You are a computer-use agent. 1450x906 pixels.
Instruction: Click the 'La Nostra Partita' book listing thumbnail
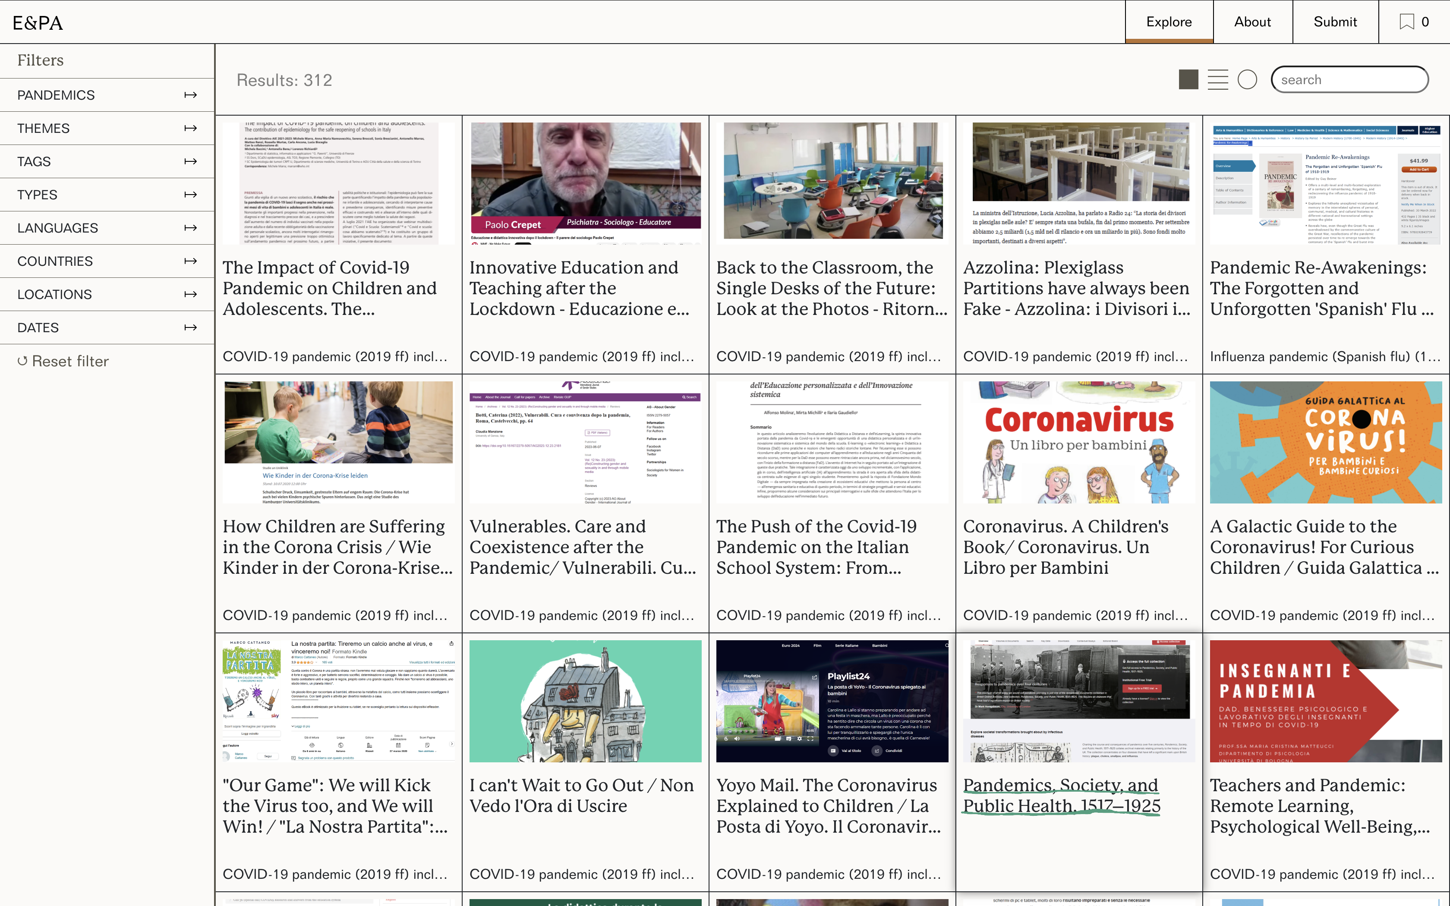tap(338, 701)
